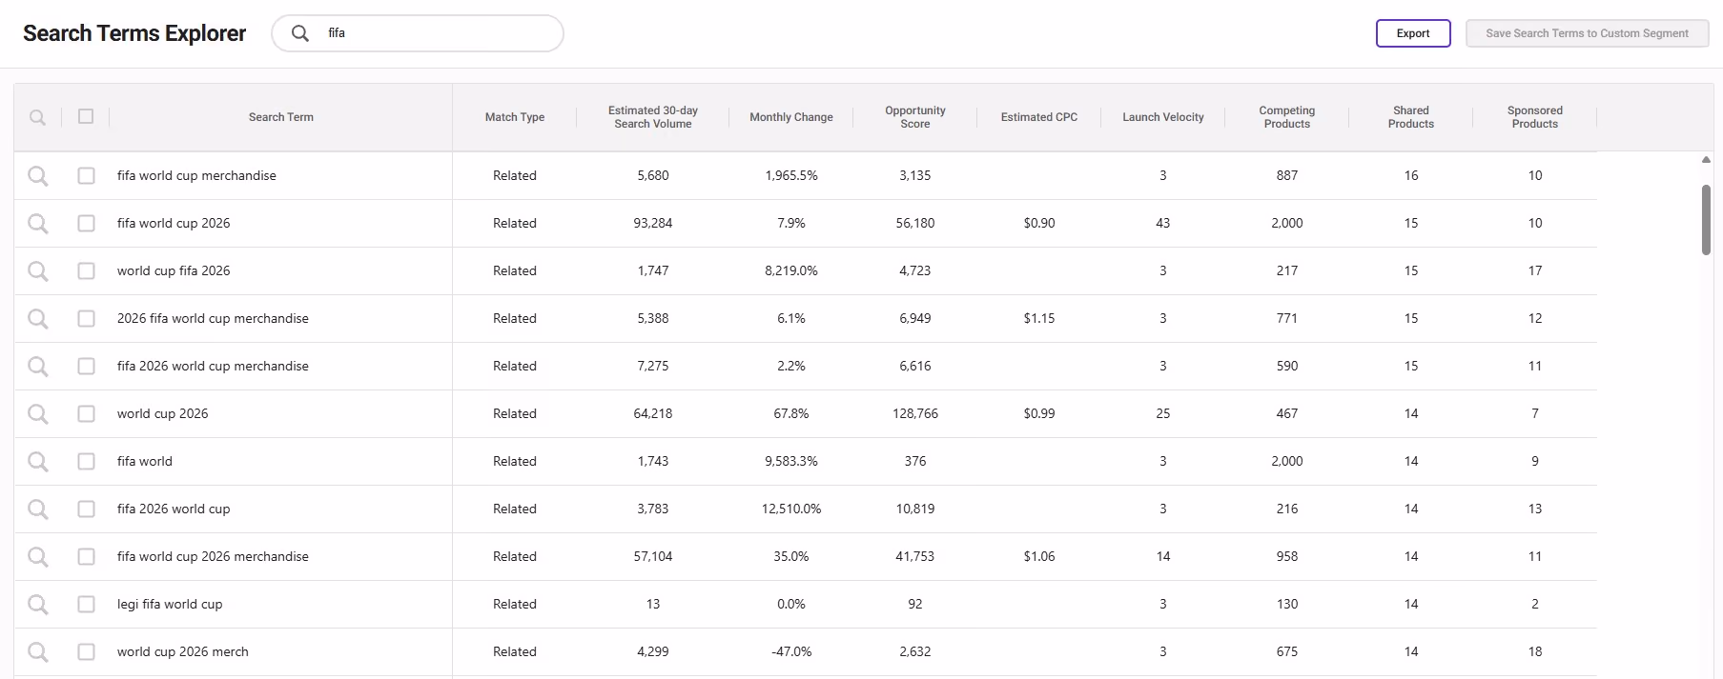The width and height of the screenshot is (1723, 679).
Task: Click the magnifier icon in the table header
Action: click(x=37, y=117)
